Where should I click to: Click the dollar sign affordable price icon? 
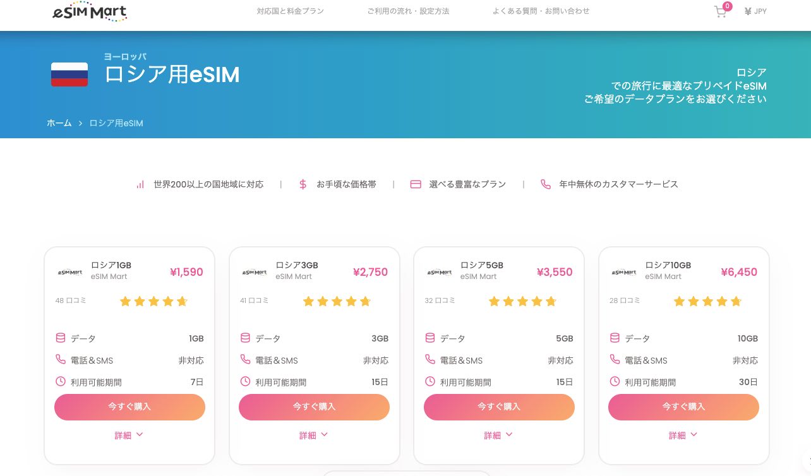click(x=303, y=184)
